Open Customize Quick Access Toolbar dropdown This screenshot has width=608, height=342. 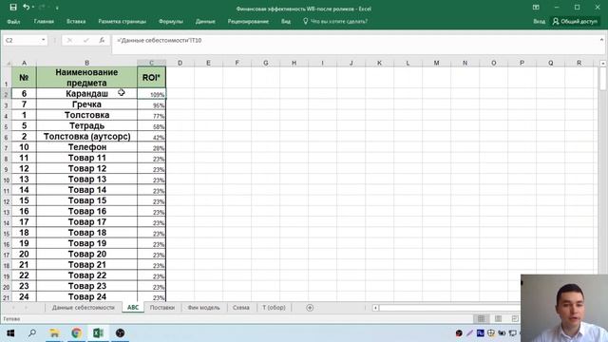57,8
